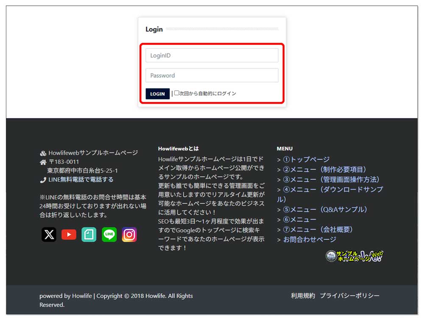The width and height of the screenshot is (424, 318).
Task: Enable 次回から自動的にログイン checkbox
Action: [177, 93]
